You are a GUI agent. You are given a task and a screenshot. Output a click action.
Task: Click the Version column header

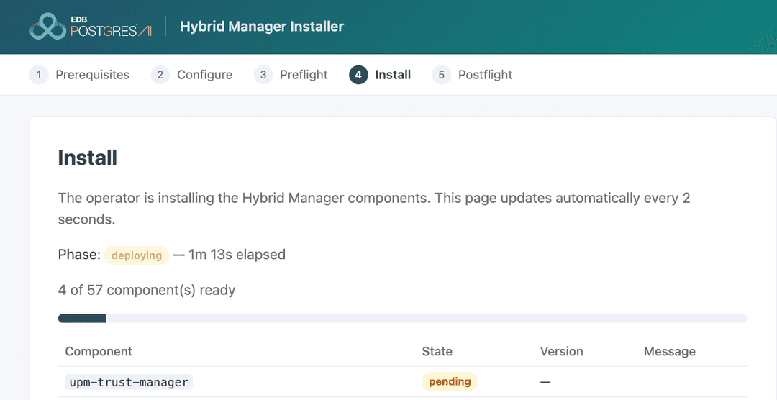(x=561, y=351)
